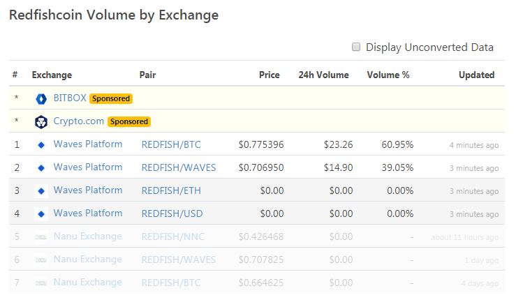Click Waves Platform name in row 2
The image size is (516, 300).
pyautogui.click(x=87, y=167)
